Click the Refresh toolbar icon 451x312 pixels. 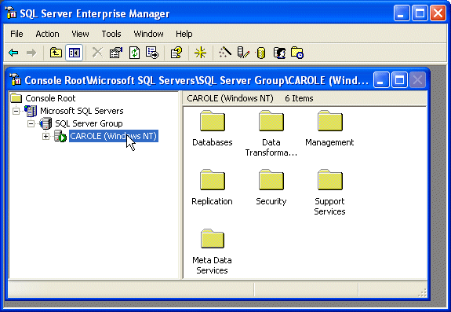pos(134,53)
